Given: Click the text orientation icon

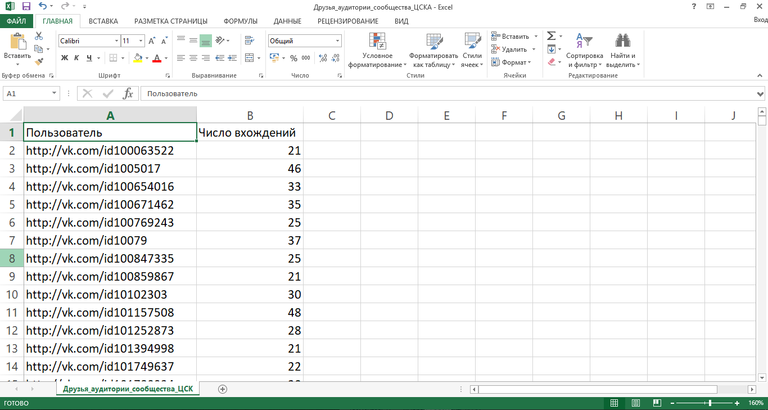Looking at the screenshot, I should (220, 40).
